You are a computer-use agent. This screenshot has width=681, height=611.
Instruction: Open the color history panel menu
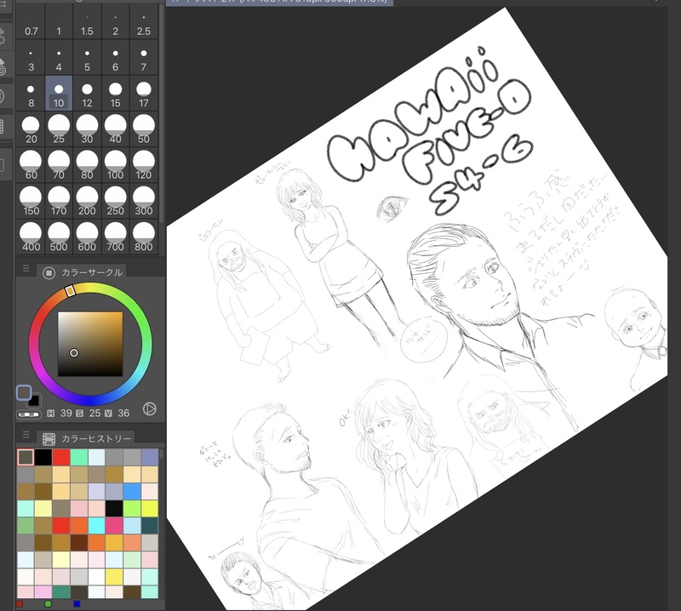(x=26, y=434)
